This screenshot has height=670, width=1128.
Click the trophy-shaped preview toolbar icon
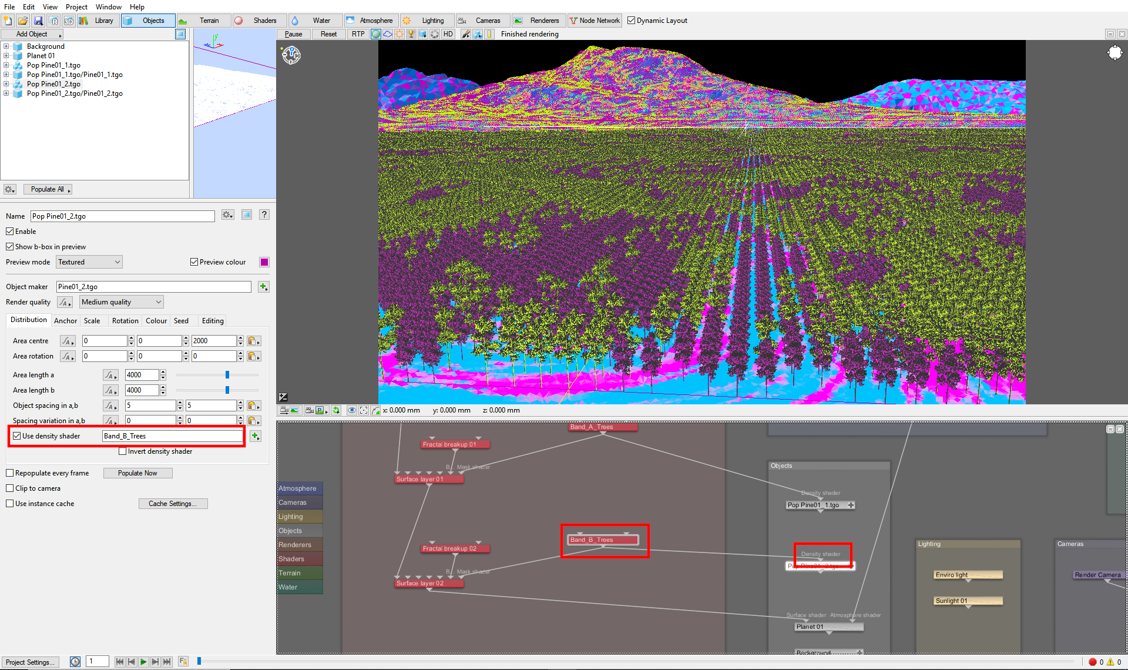(411, 34)
